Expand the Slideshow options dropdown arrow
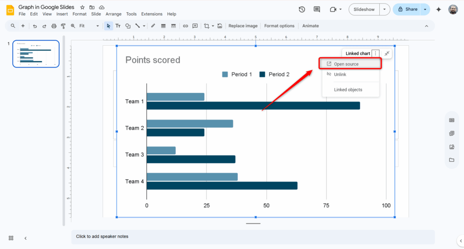The width and height of the screenshot is (464, 249). point(385,10)
